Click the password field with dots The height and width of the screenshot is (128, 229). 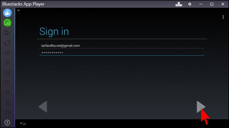[122, 53]
